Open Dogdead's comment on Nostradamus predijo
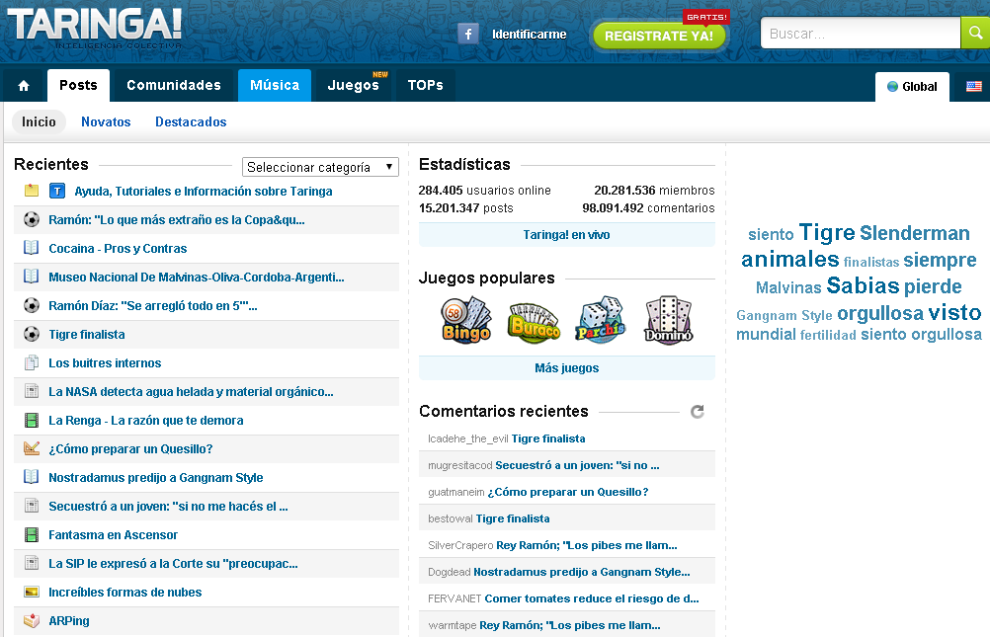 click(582, 572)
